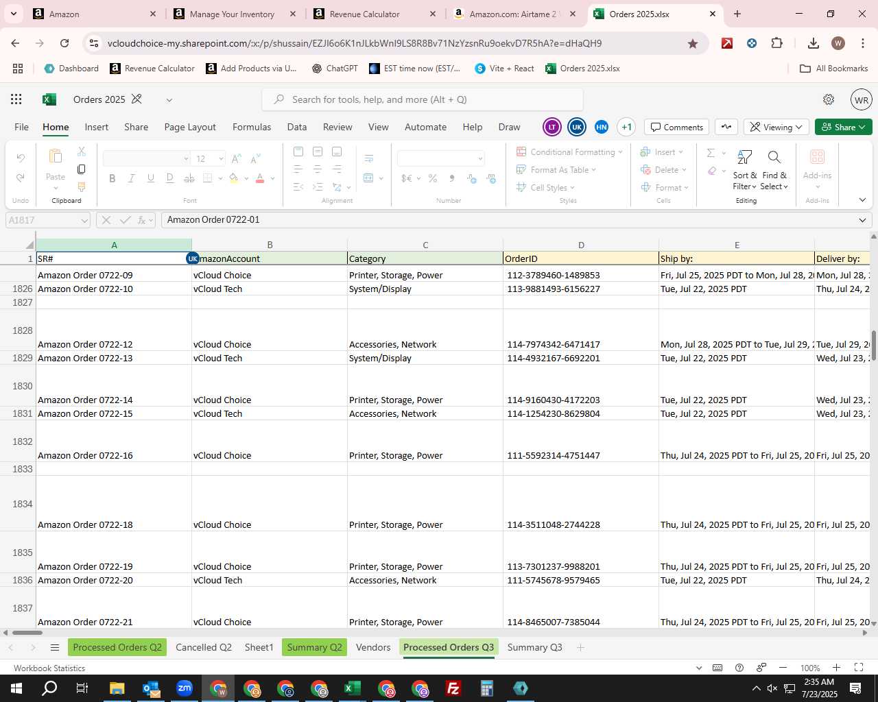Select the cell Amazon Order 0722-16
878x702 pixels.
pos(114,441)
